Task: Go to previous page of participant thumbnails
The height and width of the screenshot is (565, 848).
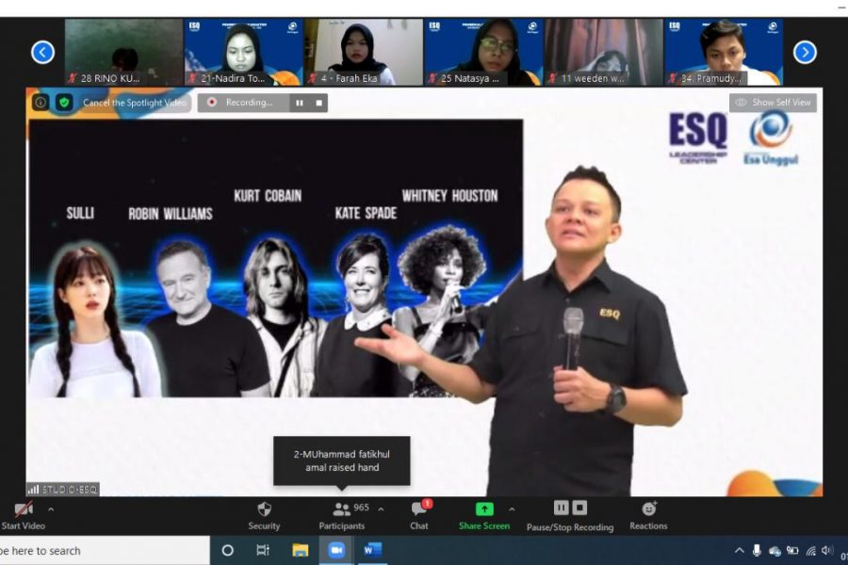Action: coord(42,53)
